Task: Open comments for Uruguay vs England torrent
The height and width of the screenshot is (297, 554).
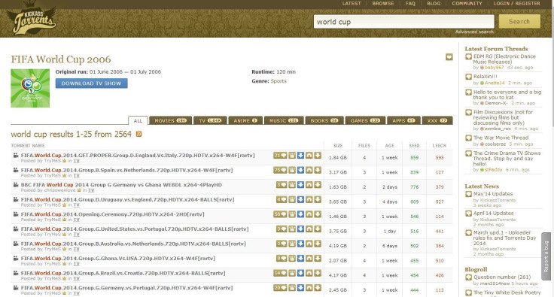Action: (x=282, y=199)
